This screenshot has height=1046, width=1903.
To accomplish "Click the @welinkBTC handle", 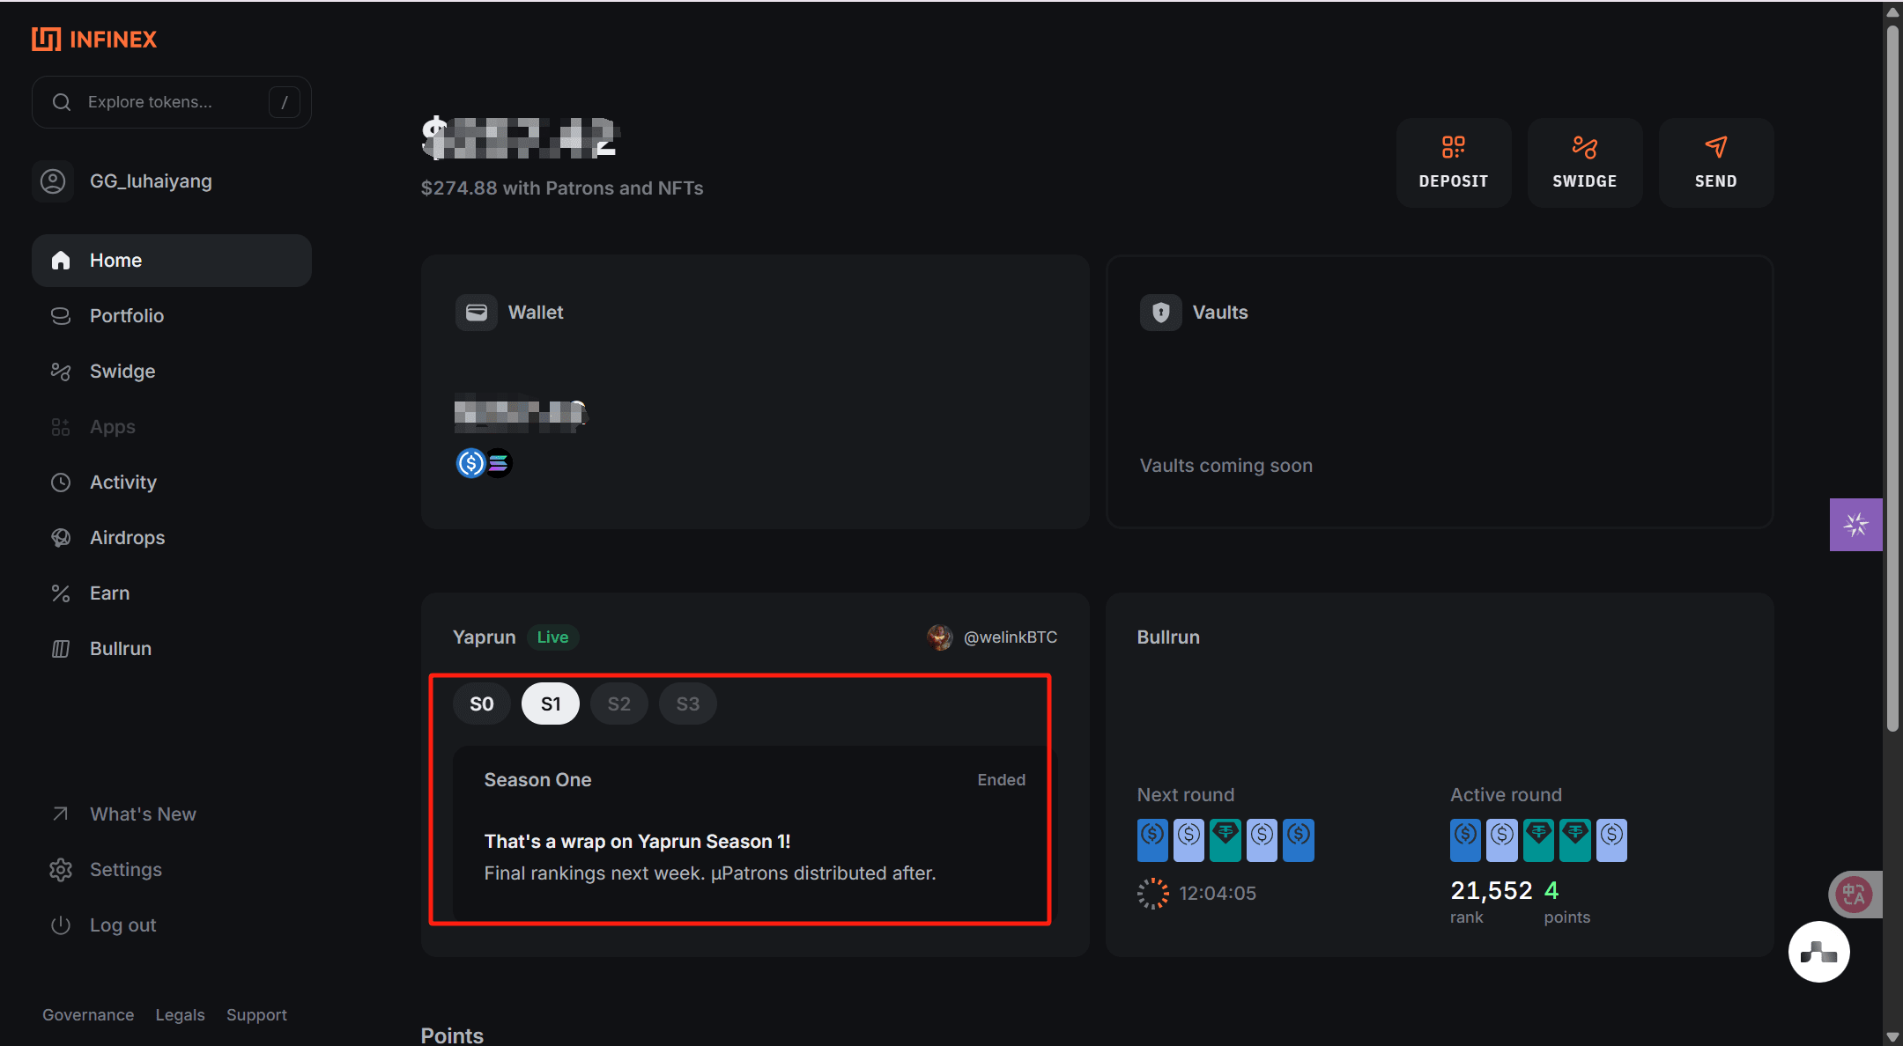I will 1011,637.
